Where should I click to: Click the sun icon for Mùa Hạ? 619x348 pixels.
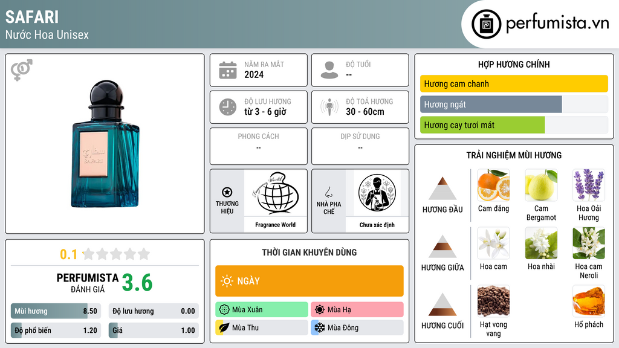320,309
